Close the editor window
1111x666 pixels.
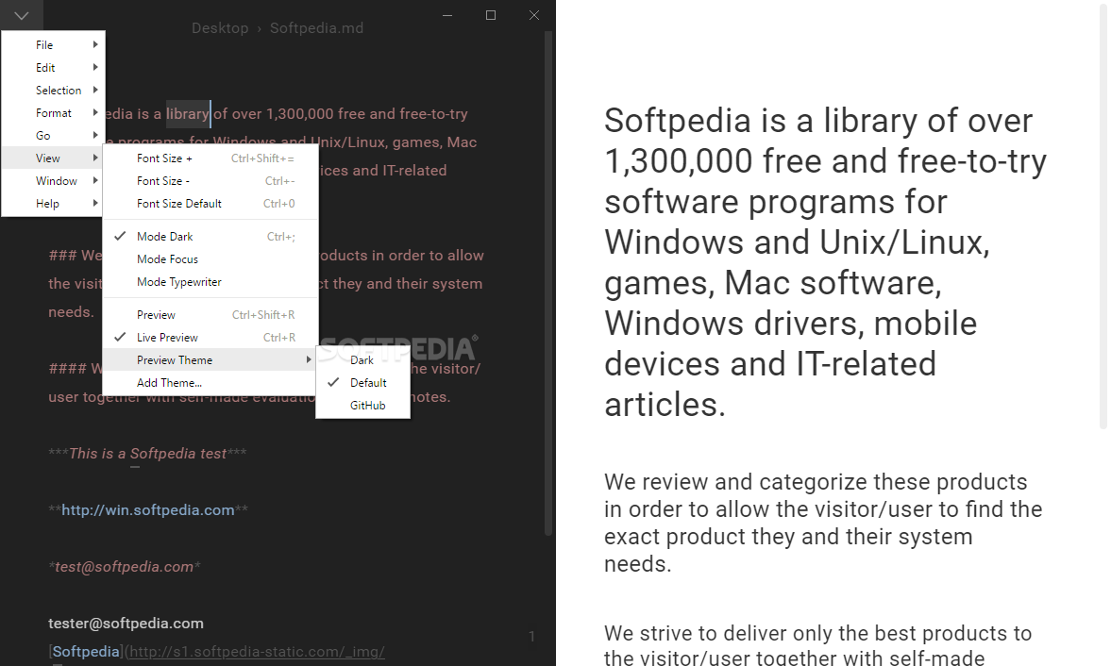(x=534, y=15)
